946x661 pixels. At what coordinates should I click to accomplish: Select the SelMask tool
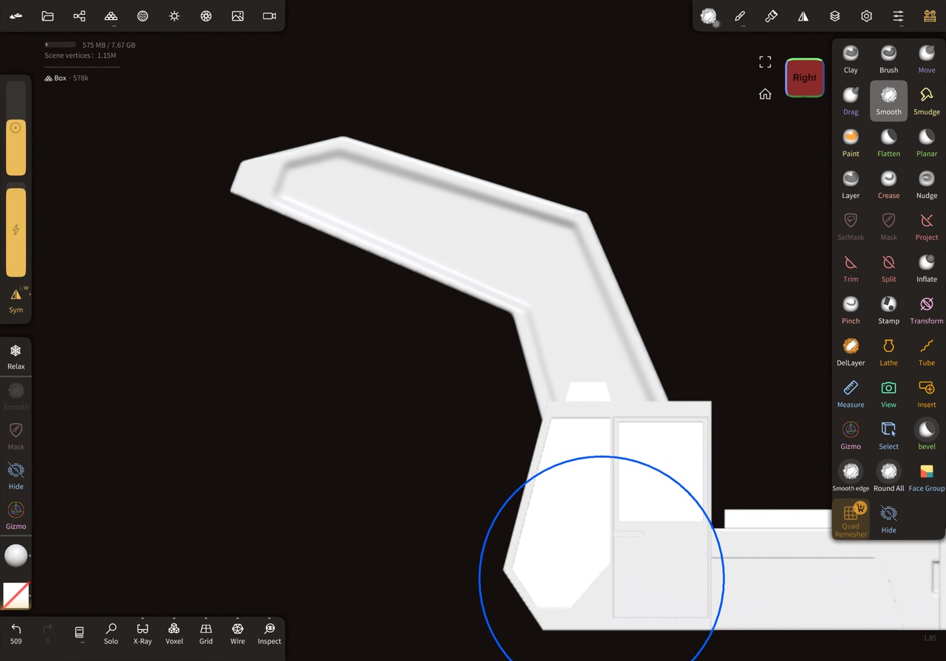[851, 226]
